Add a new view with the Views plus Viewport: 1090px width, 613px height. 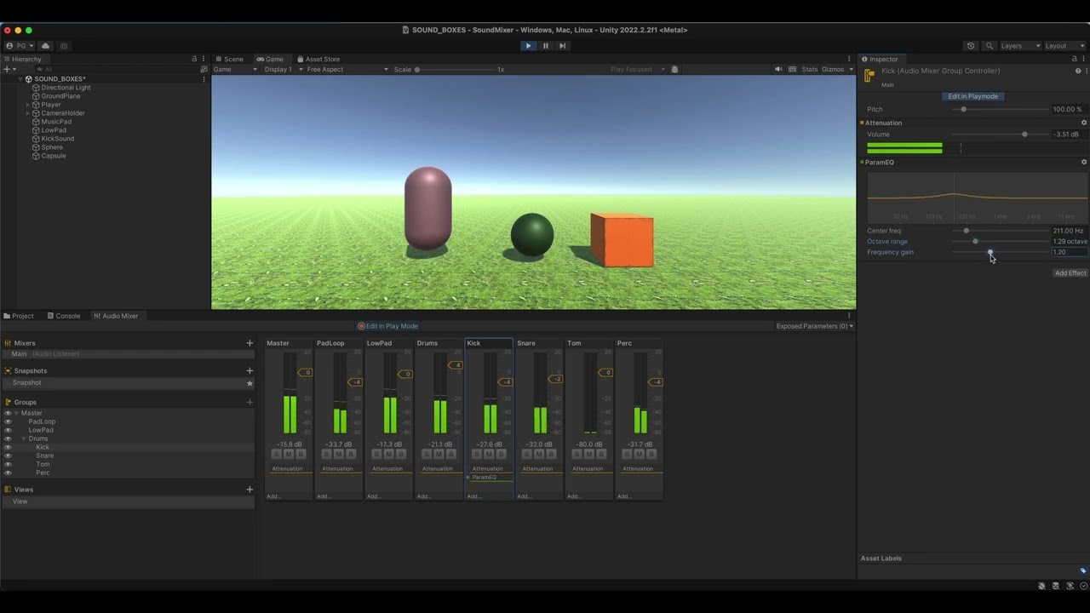point(250,490)
